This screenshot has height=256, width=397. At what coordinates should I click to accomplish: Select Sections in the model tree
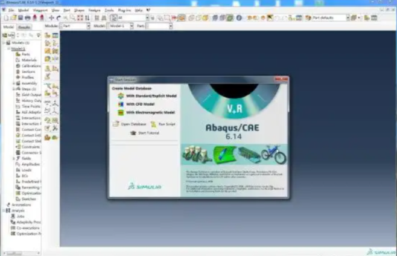(x=28, y=72)
